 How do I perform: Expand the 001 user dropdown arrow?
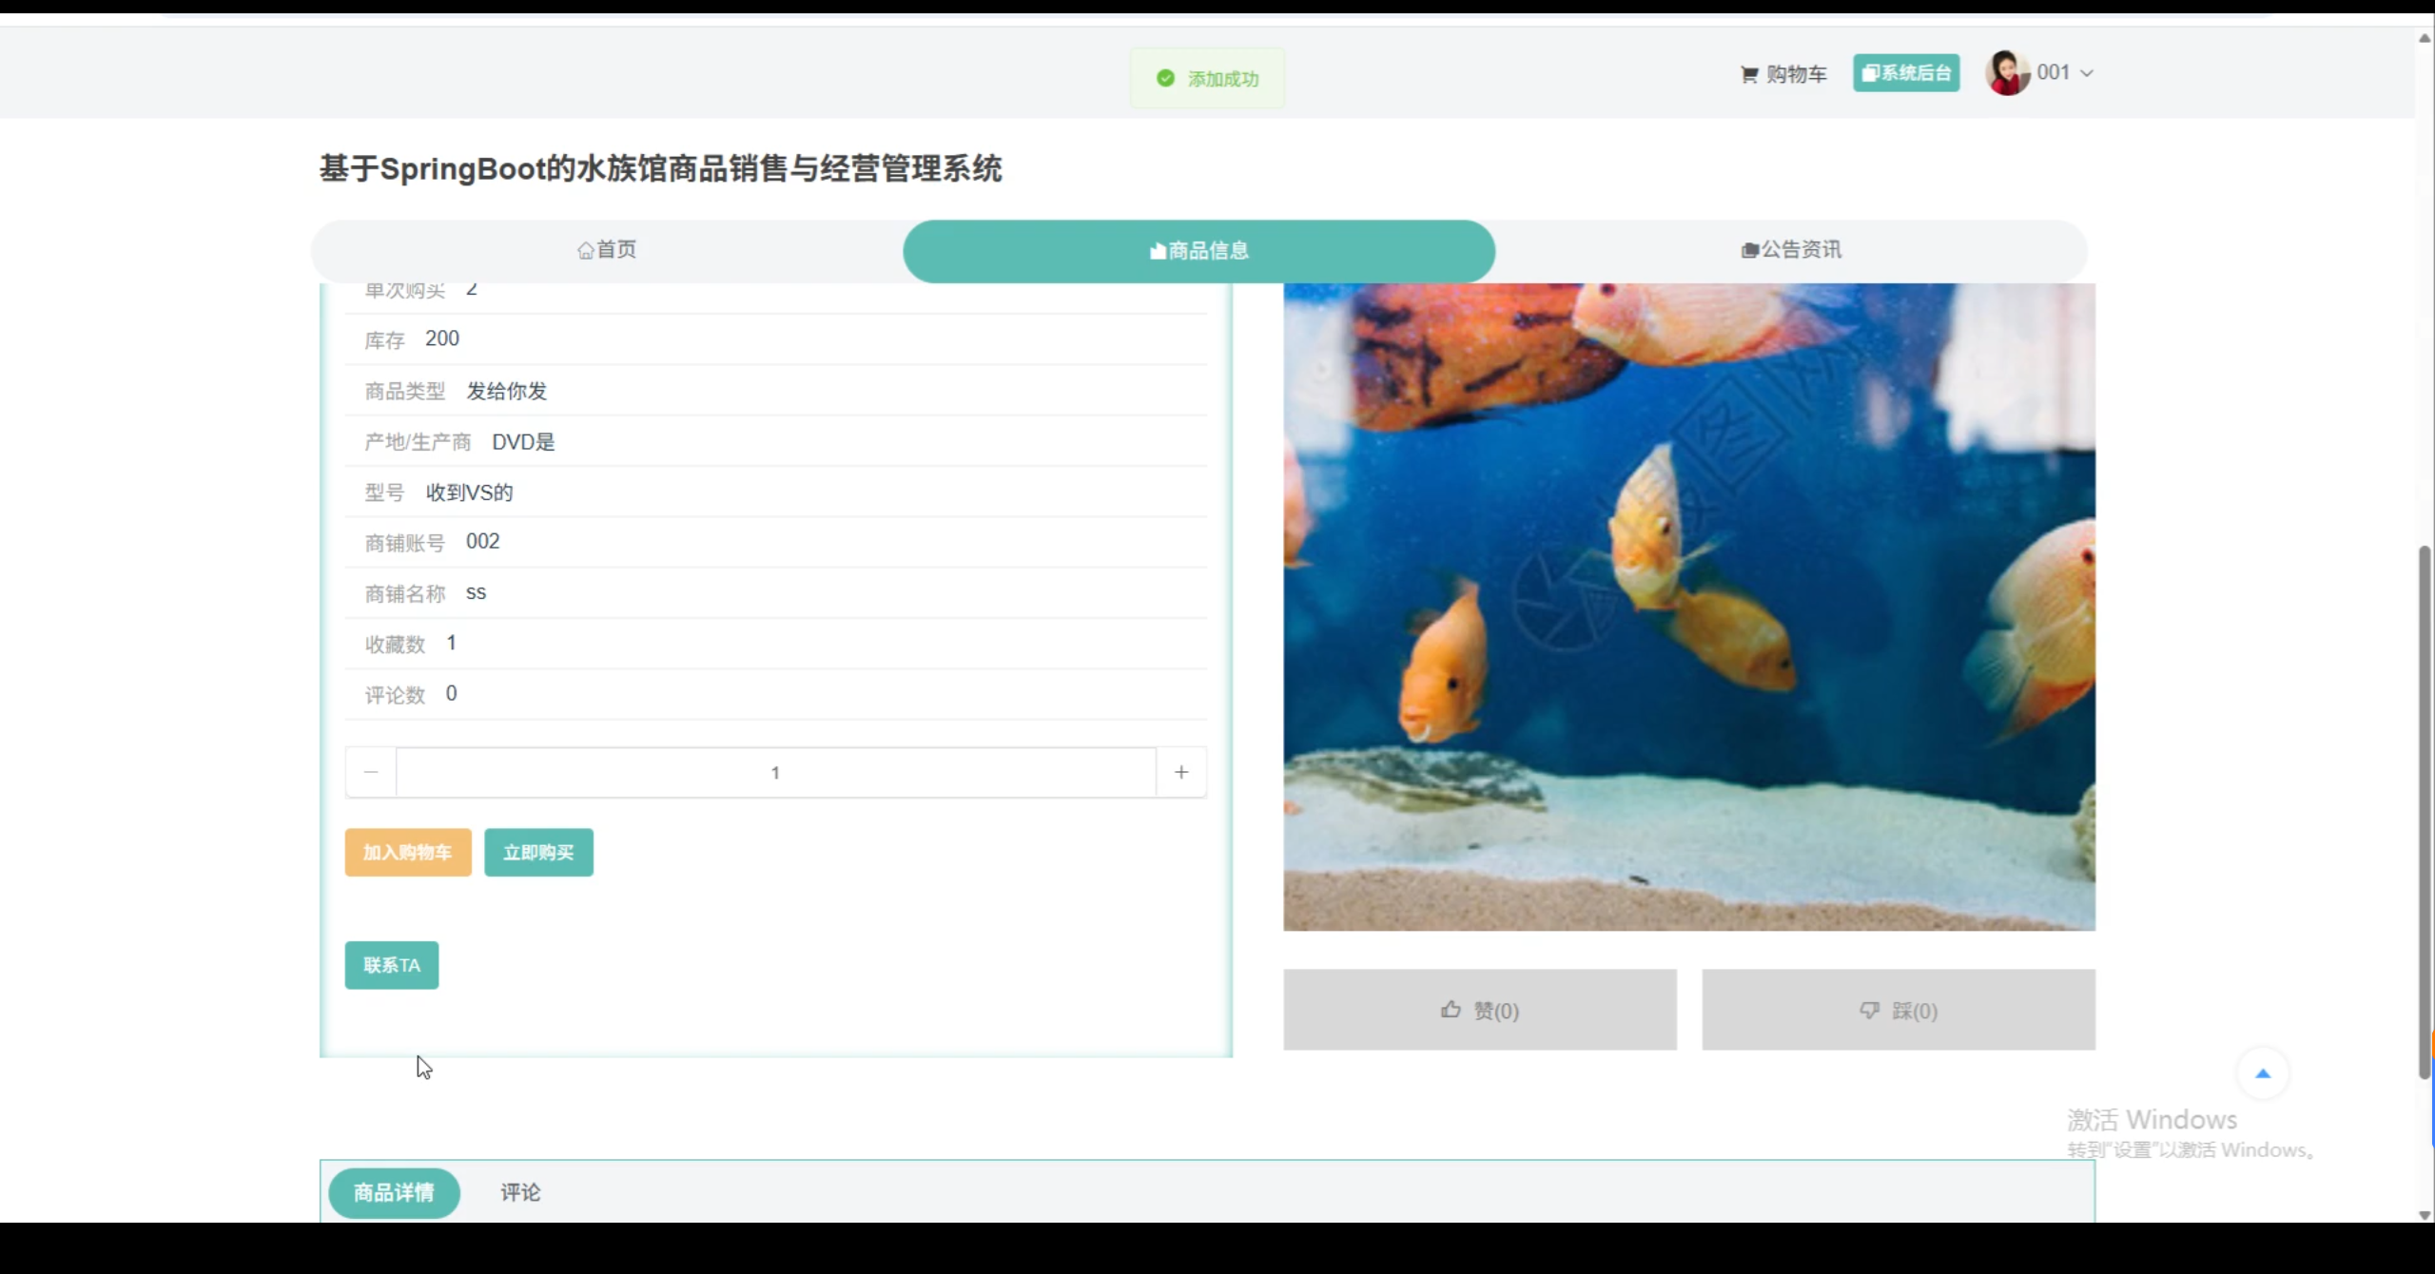[x=2087, y=73]
